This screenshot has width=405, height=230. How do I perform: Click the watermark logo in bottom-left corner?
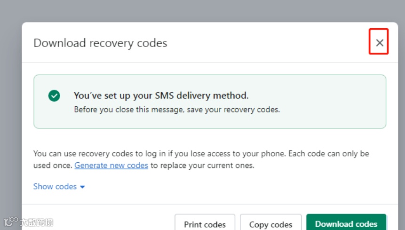[x=10, y=222]
